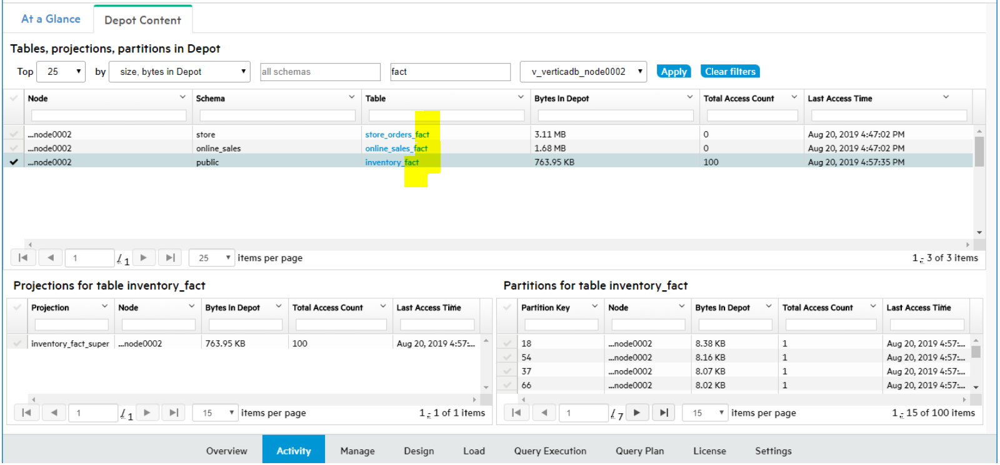The width and height of the screenshot is (1000, 465).
Task: Click the Apply button
Action: (673, 72)
